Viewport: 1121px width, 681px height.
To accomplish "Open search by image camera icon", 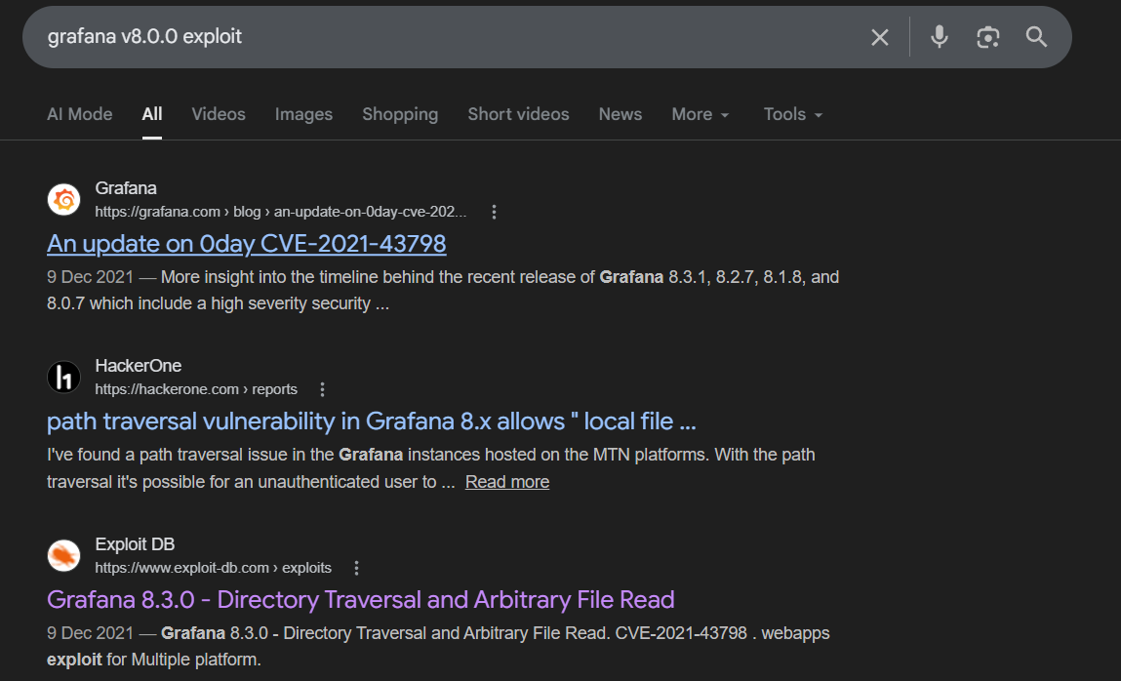I will tap(988, 37).
